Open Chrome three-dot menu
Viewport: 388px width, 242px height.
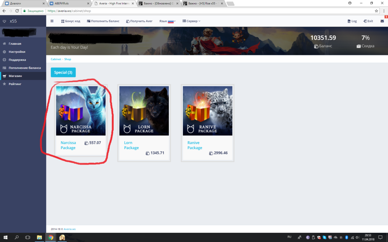pyautogui.click(x=383, y=11)
